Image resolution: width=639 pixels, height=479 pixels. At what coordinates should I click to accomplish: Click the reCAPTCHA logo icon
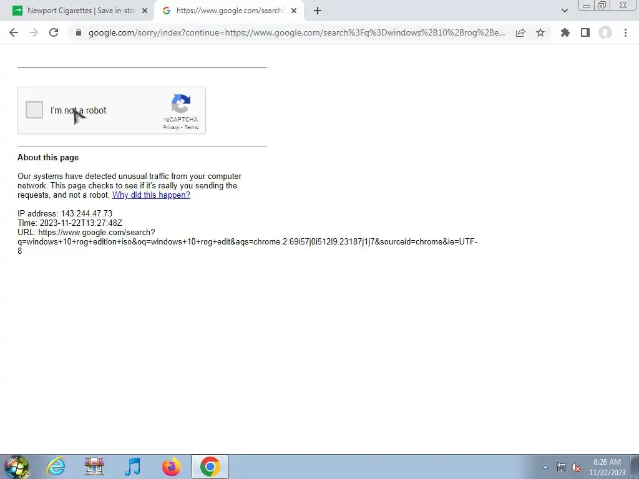181,104
